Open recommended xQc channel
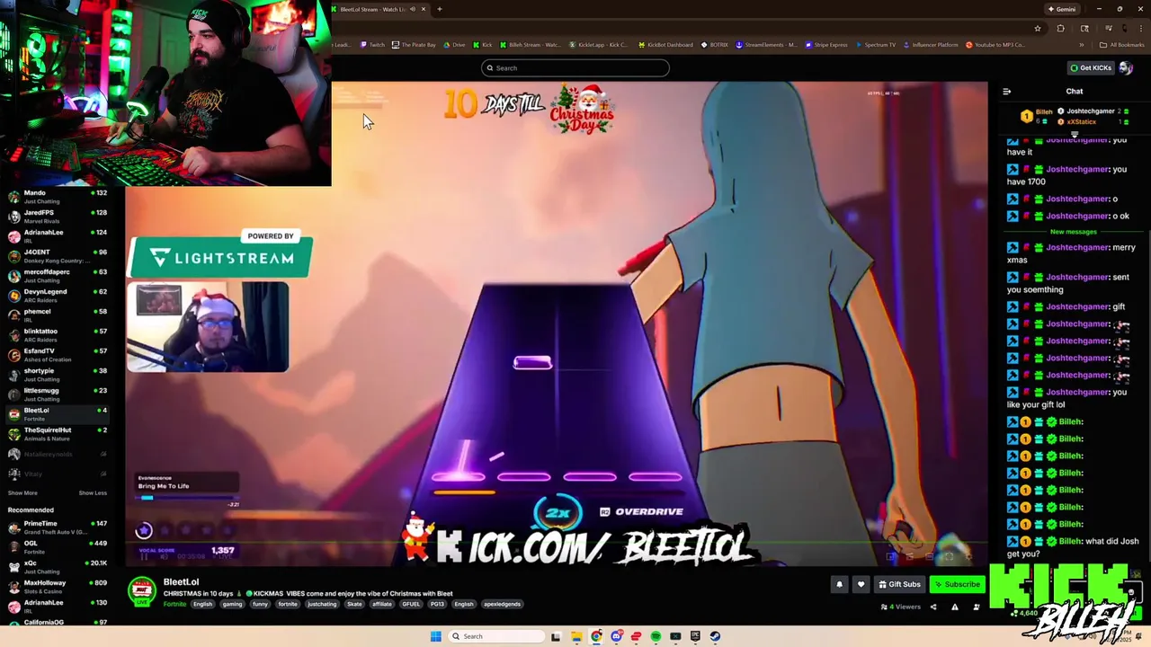This screenshot has height=647, width=1151. [x=58, y=567]
